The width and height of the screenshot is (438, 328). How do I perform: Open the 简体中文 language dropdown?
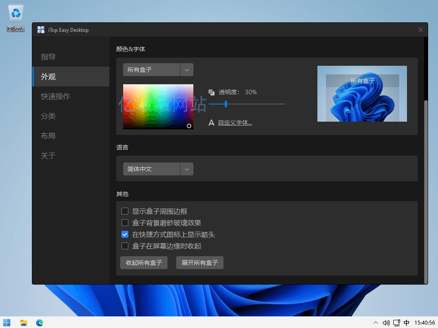(x=186, y=169)
